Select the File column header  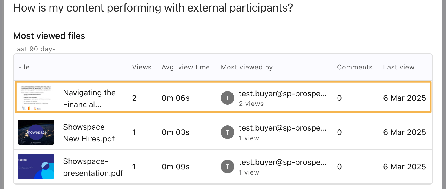pyautogui.click(x=24, y=67)
